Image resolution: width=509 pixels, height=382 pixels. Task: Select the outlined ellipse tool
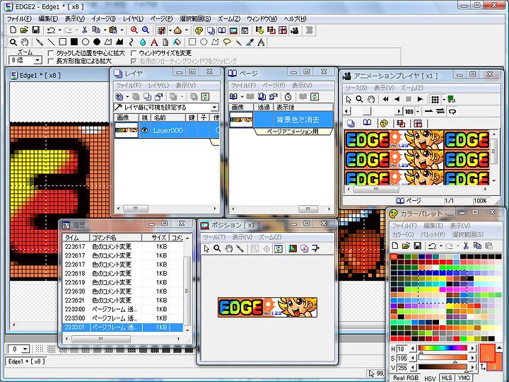tap(86, 42)
